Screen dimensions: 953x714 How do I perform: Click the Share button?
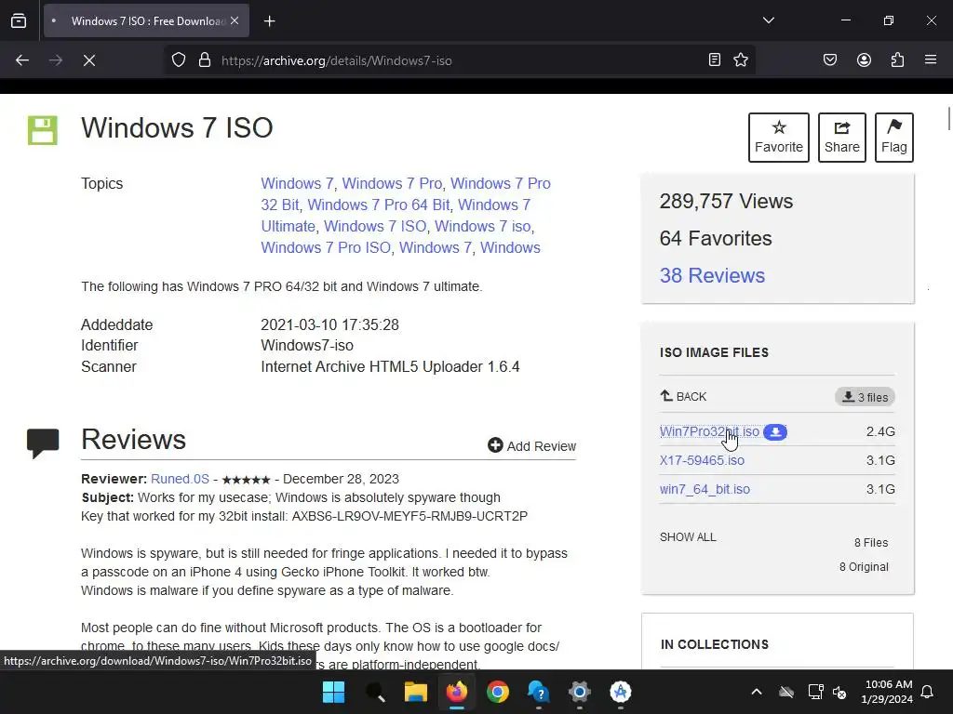pos(841,138)
